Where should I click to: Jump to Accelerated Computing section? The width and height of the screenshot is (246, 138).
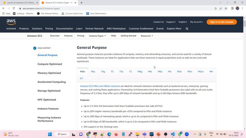[52, 82]
